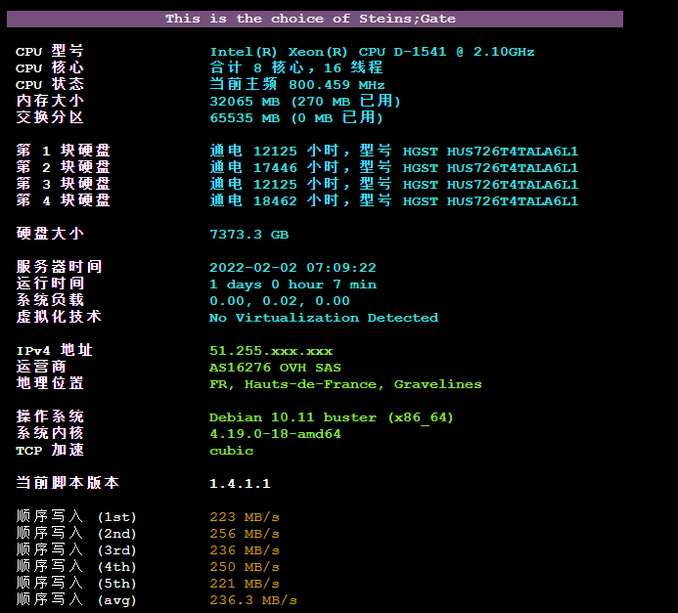Select the system load 0.00, 0.02, 0.00

click(x=279, y=301)
